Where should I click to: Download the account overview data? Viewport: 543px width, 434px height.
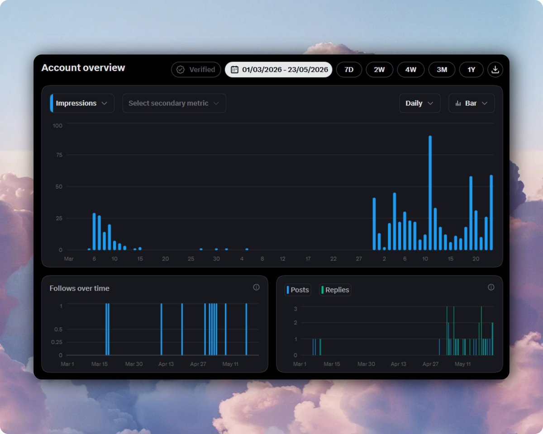pos(495,70)
